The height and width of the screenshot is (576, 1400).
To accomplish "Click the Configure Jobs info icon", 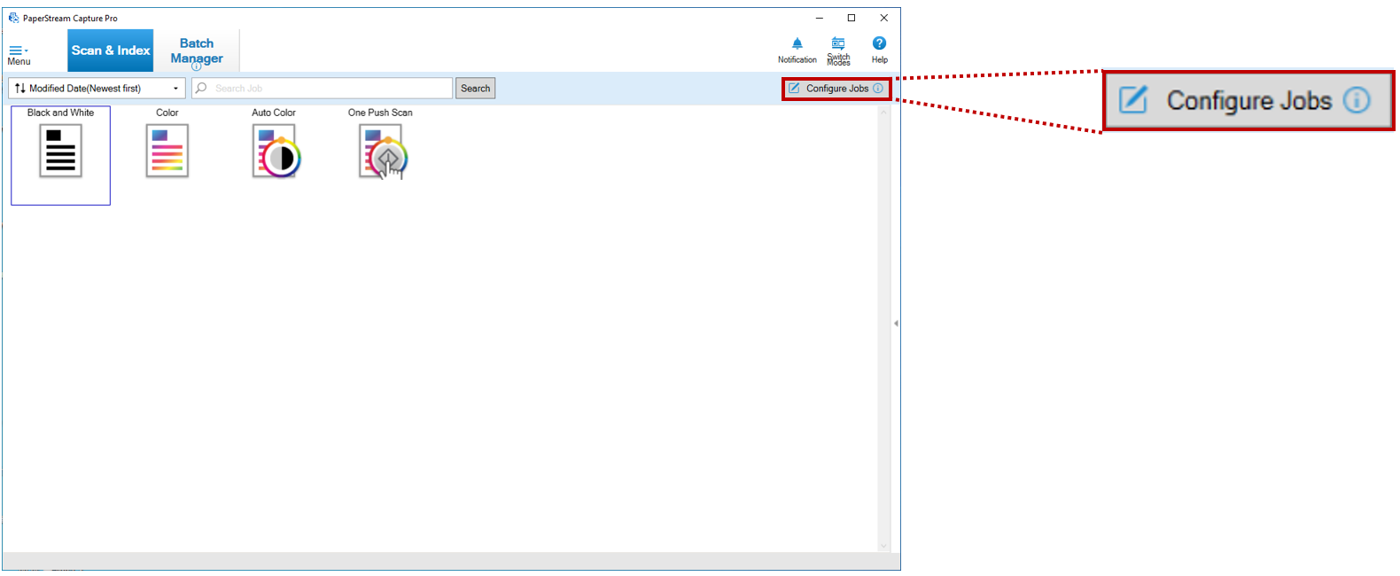I will pyautogui.click(x=878, y=89).
